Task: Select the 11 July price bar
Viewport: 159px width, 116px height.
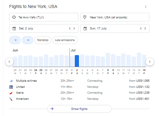Action: click(x=123, y=60)
